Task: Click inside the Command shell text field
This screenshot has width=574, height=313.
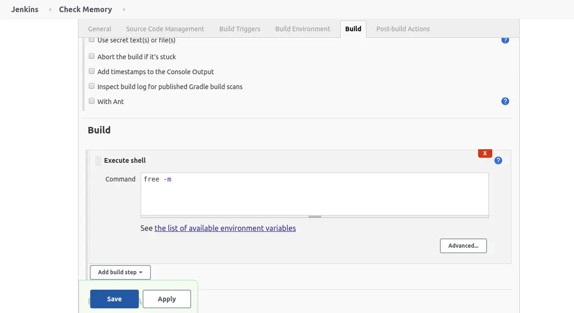Action: click(x=314, y=194)
